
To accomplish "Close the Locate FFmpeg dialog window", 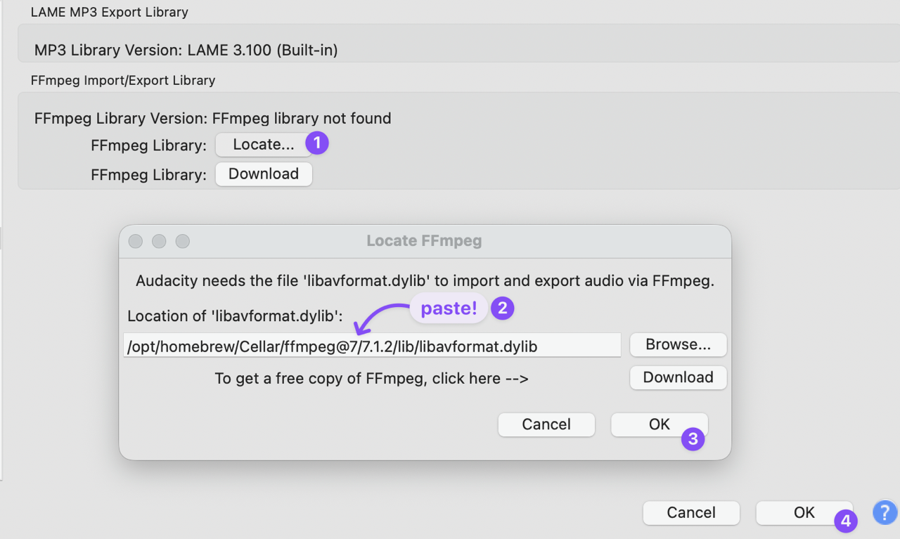I will tap(136, 241).
